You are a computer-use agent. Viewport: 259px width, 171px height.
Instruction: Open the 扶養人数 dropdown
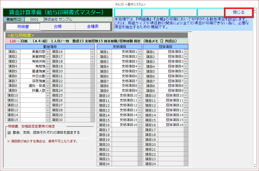click(48, 90)
